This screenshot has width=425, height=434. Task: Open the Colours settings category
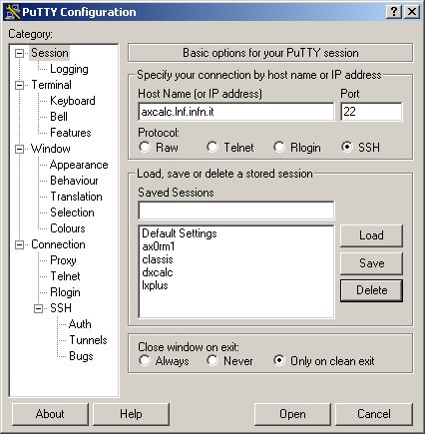click(68, 228)
